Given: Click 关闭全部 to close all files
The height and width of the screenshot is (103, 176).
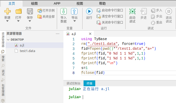Looking at the screenshot, I should coord(46,17).
